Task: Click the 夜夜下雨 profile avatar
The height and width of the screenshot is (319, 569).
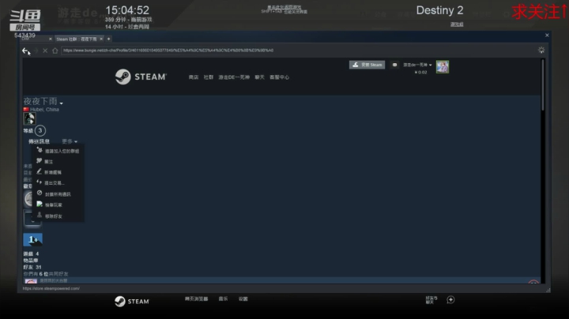Action: click(29, 118)
